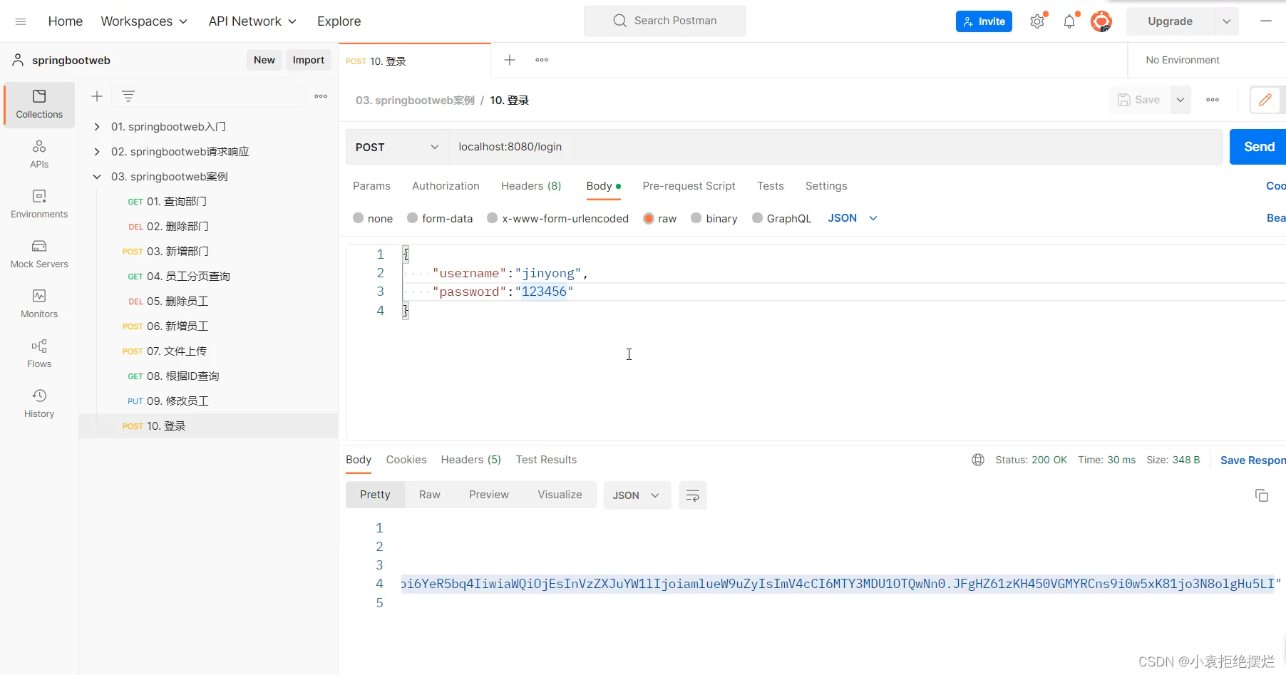Open the POST method dropdown

[x=397, y=147]
